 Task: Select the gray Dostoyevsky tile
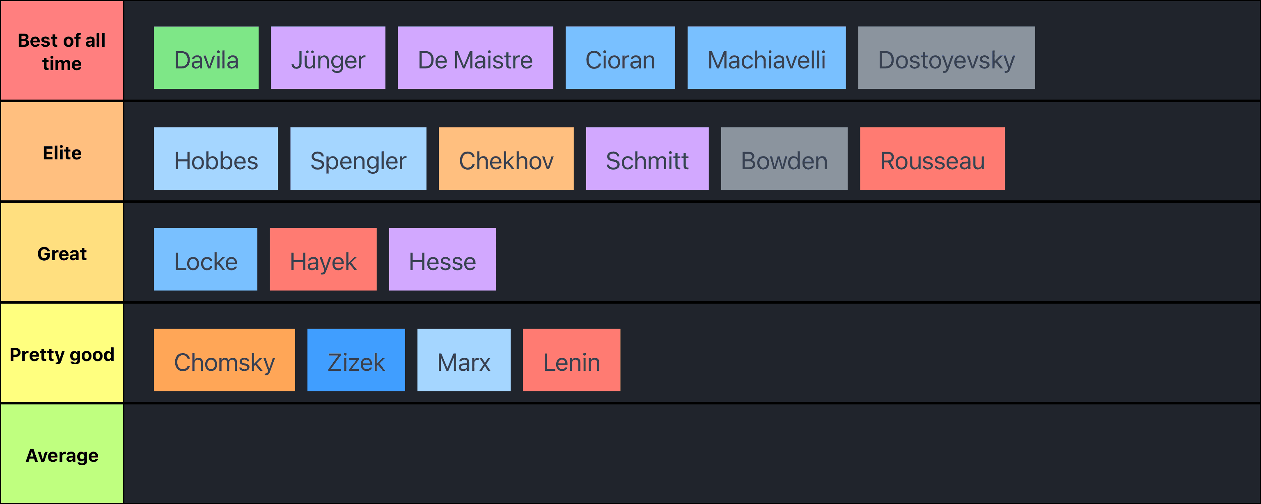[x=946, y=58]
